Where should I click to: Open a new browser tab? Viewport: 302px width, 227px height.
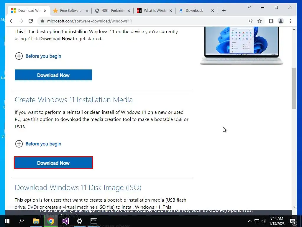224,11
